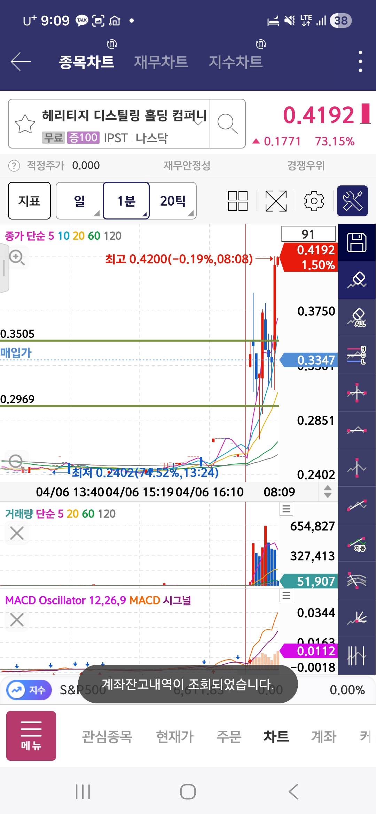The height and width of the screenshot is (814, 376).
Task: Toggle favorite star for 헤리티지 디스틸링
Action: [x=25, y=123]
